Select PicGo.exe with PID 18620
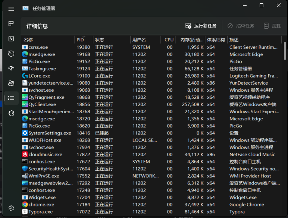The height and width of the screenshot is (218, 288). click(x=39, y=126)
